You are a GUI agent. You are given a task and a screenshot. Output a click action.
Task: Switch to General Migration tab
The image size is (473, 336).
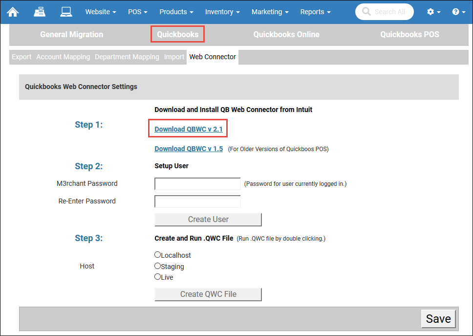coord(71,34)
